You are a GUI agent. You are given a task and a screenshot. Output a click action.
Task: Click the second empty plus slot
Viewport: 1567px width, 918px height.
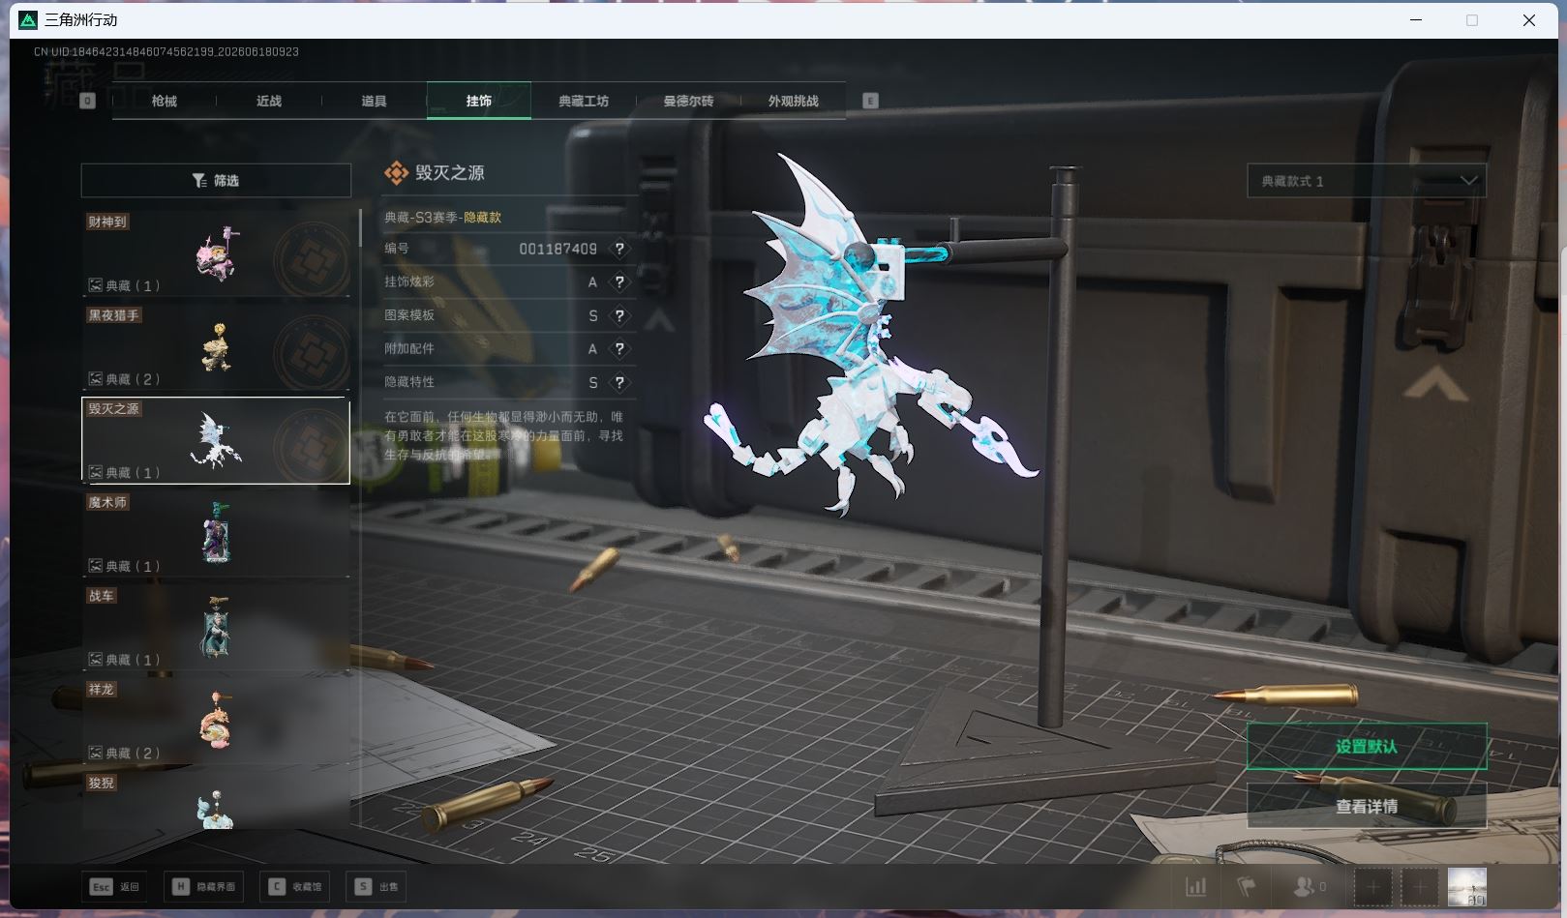[1420, 886]
